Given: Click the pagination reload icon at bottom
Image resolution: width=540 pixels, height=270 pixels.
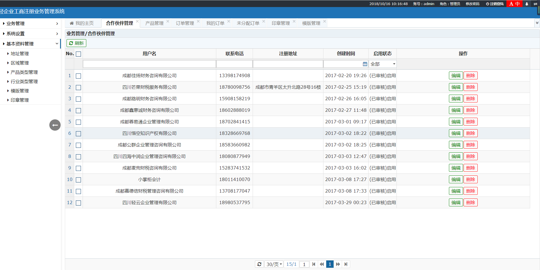Looking at the screenshot, I should click(x=259, y=264).
